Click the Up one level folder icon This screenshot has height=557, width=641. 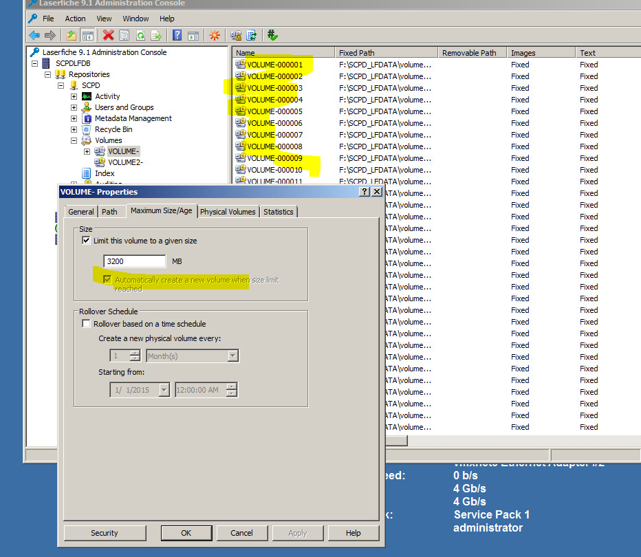pos(72,36)
